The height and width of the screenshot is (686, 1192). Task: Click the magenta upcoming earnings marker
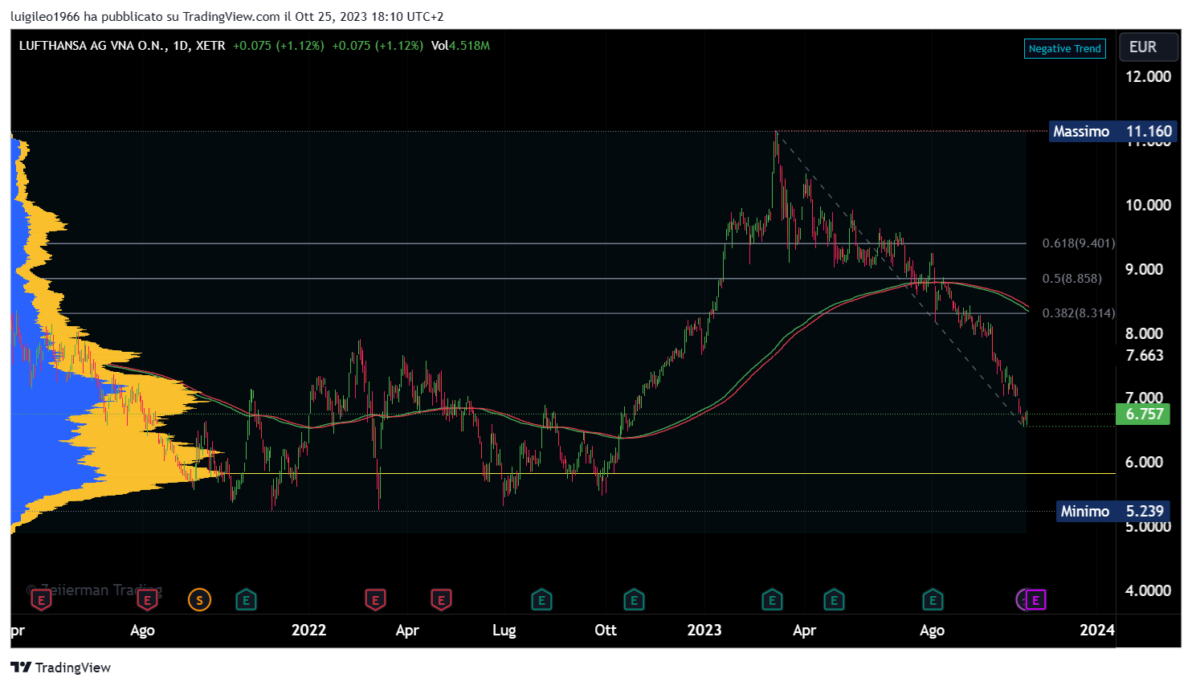tap(1035, 600)
